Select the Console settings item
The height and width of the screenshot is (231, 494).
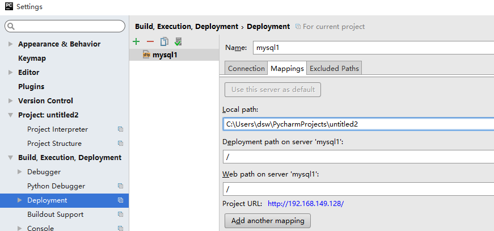(x=41, y=228)
